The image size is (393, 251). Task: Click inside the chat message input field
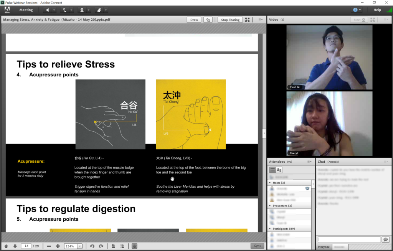pyautogui.click(x=348, y=239)
